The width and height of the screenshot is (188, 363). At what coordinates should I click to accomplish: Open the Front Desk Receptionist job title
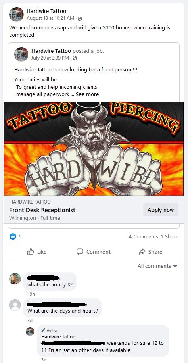[42, 210]
